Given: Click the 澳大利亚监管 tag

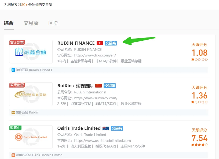Looking at the screenshot, I should coord(81,146).
